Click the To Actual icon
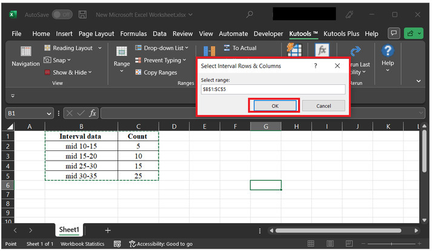433x251 pixels. coord(227,48)
